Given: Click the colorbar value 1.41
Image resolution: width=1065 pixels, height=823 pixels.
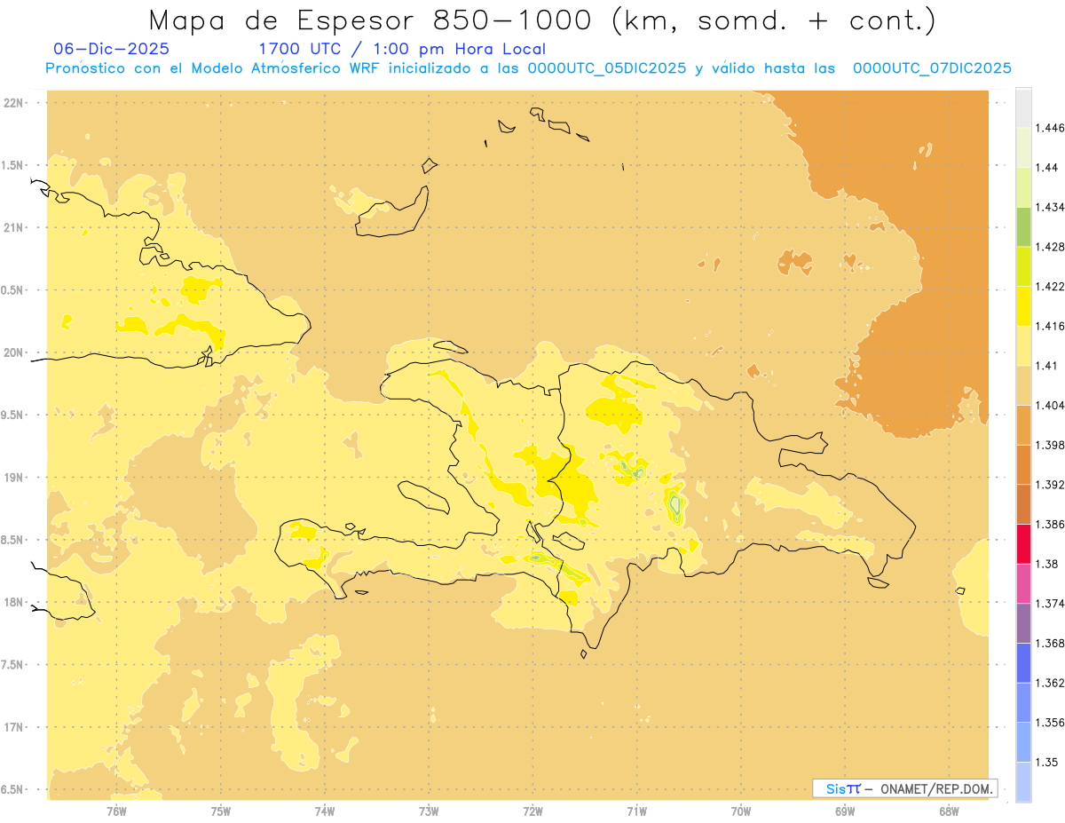Looking at the screenshot, I should 1047,366.
